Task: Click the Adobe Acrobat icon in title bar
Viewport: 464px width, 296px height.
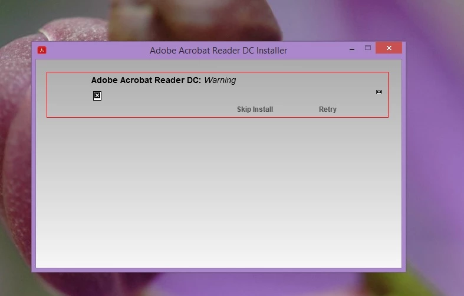Action: 42,50
